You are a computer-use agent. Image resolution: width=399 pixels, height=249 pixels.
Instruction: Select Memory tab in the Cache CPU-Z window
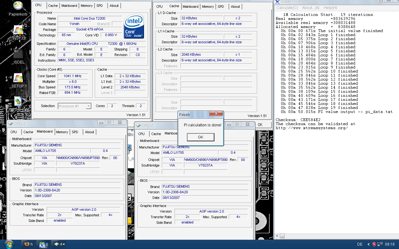click(x=208, y=7)
